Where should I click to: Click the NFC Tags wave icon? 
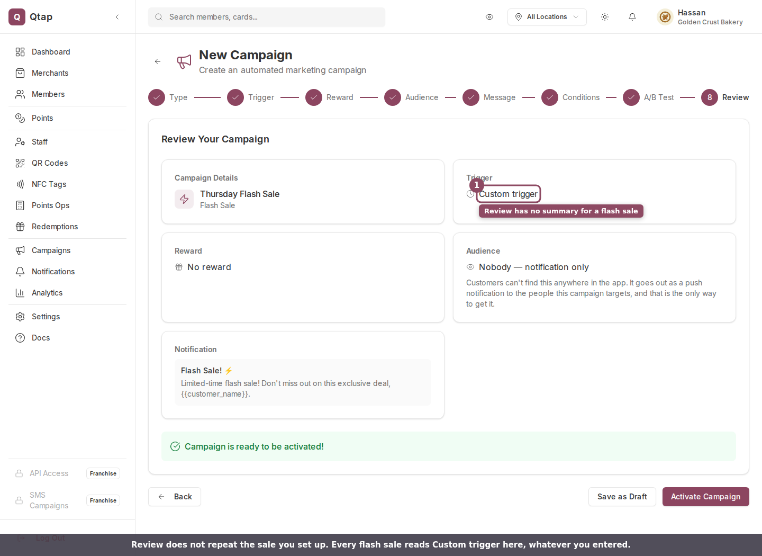[x=20, y=184]
